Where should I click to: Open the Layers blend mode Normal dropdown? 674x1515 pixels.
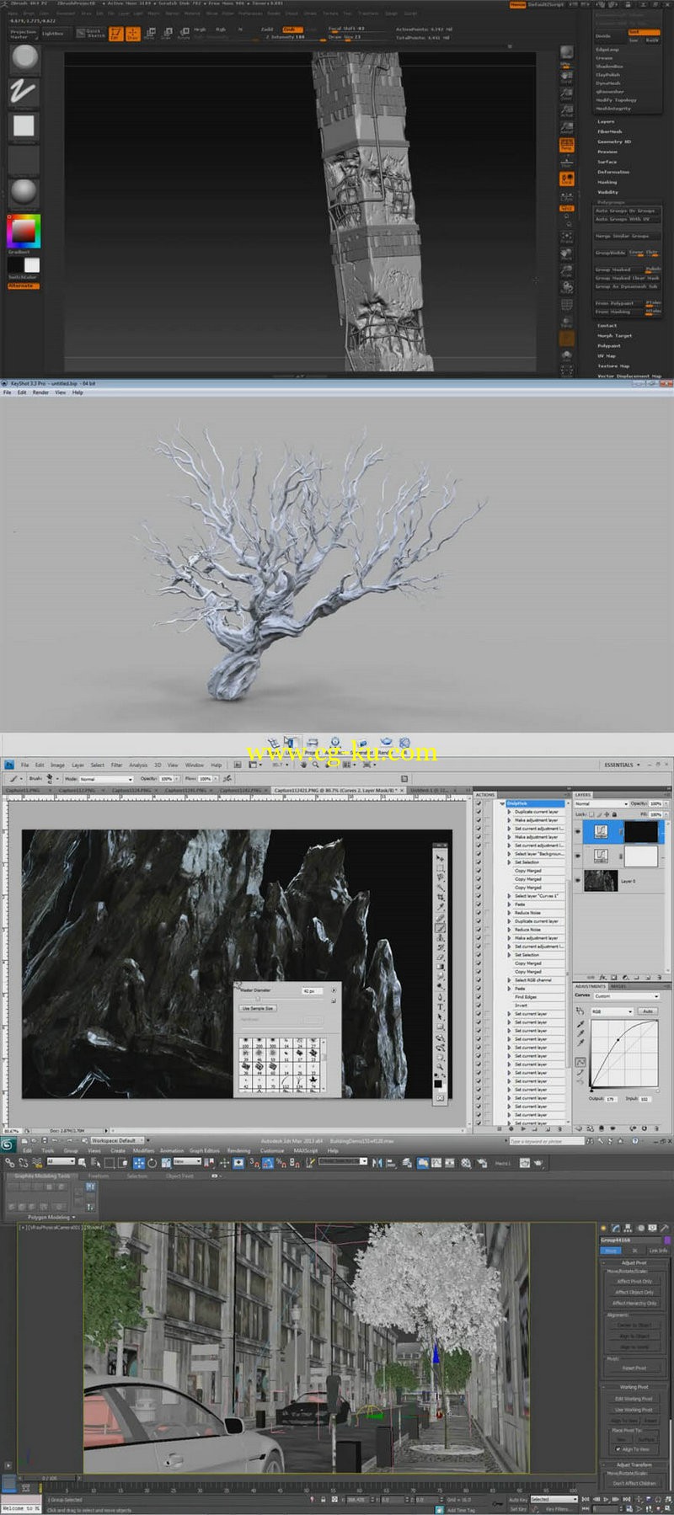[x=601, y=804]
